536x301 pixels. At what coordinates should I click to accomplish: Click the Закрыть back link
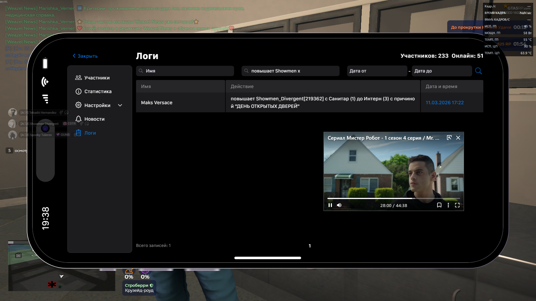[85, 56]
